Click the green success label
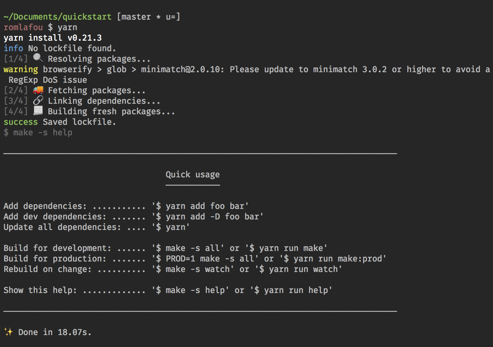The height and width of the screenshot is (347, 493). click(x=21, y=122)
